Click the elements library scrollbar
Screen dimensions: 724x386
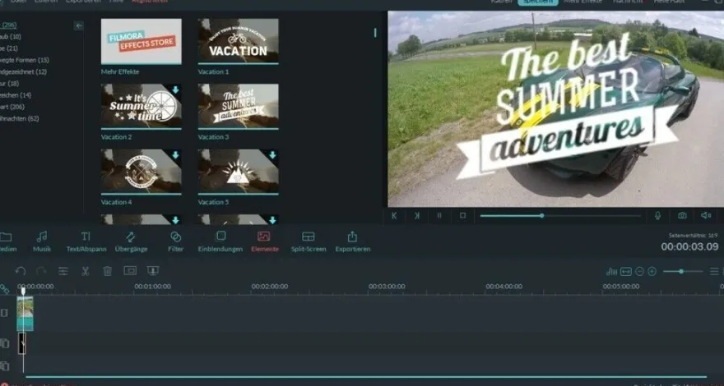[375, 33]
